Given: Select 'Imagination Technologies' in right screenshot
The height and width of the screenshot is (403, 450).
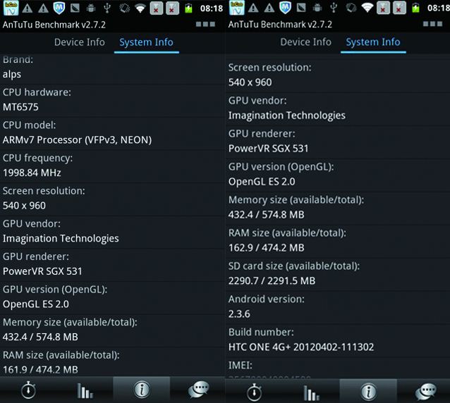Looking at the screenshot, I should pyautogui.click(x=287, y=116).
